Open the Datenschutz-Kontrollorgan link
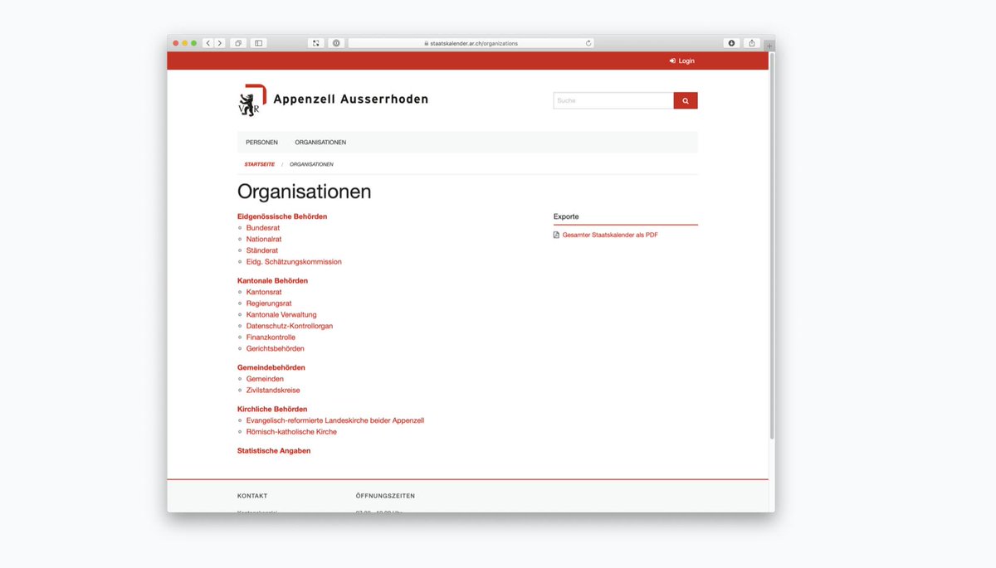This screenshot has height=568, width=996. pyautogui.click(x=290, y=326)
